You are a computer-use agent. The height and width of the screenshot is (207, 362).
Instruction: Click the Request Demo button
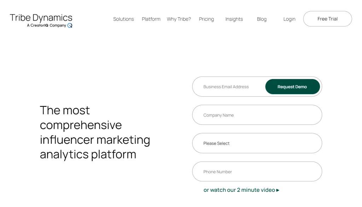pos(293,86)
